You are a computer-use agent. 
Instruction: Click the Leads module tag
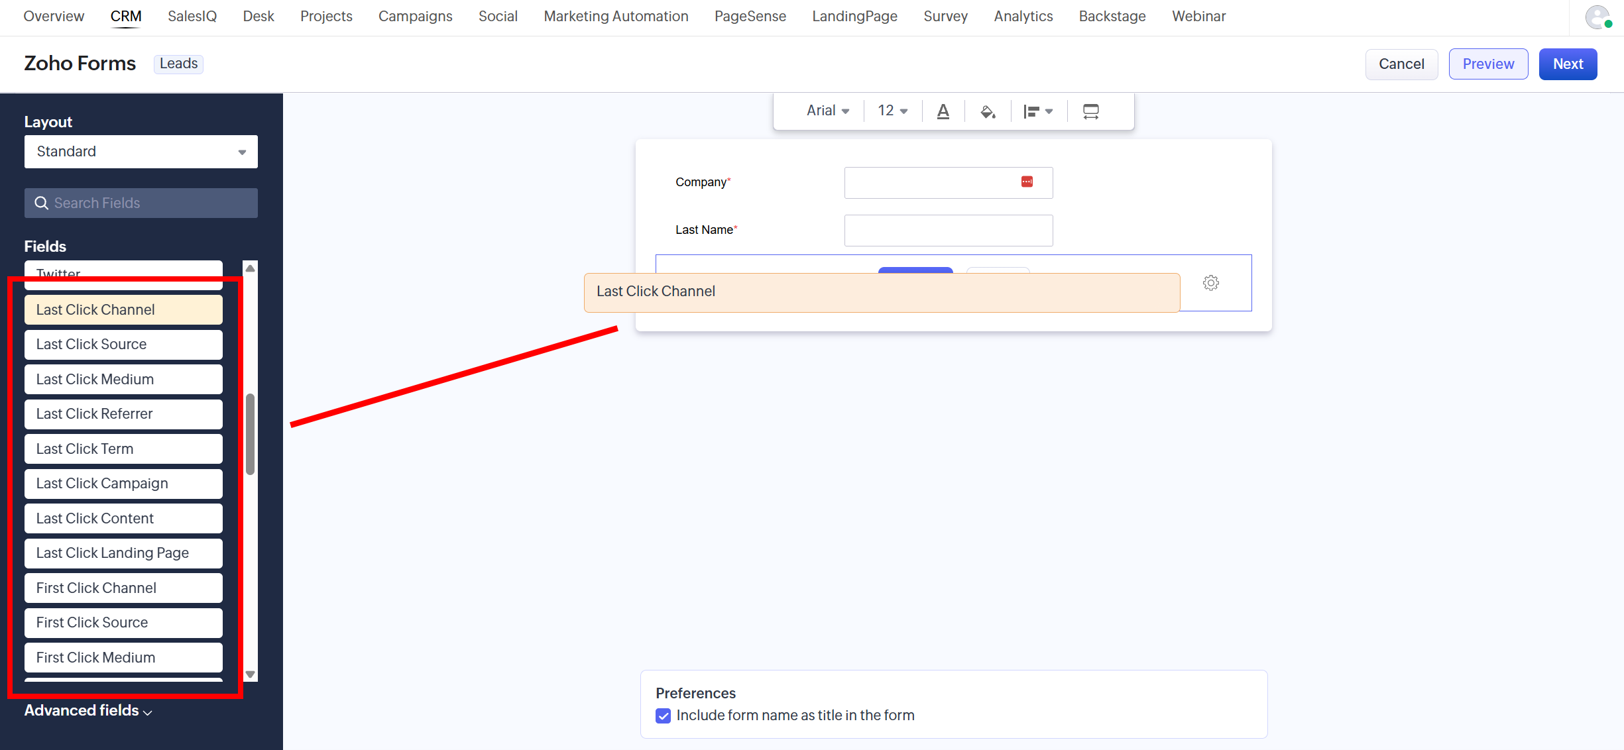[x=178, y=64]
